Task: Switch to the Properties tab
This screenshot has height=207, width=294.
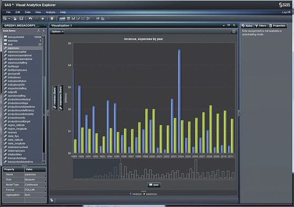Action: coord(278,26)
